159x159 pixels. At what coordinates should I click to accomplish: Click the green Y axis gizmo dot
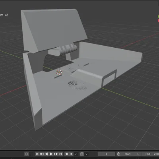[x=158, y=17]
